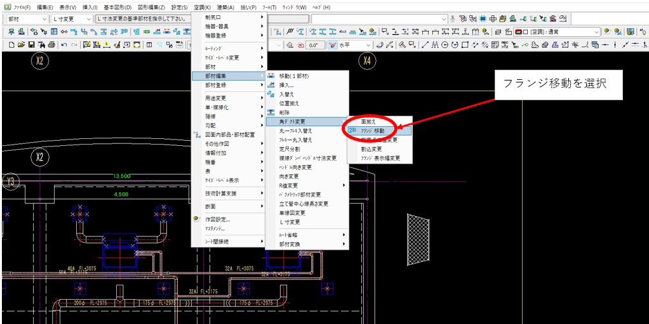Select the line drawing tool icon
This screenshot has width=649, height=324.
click(425, 44)
